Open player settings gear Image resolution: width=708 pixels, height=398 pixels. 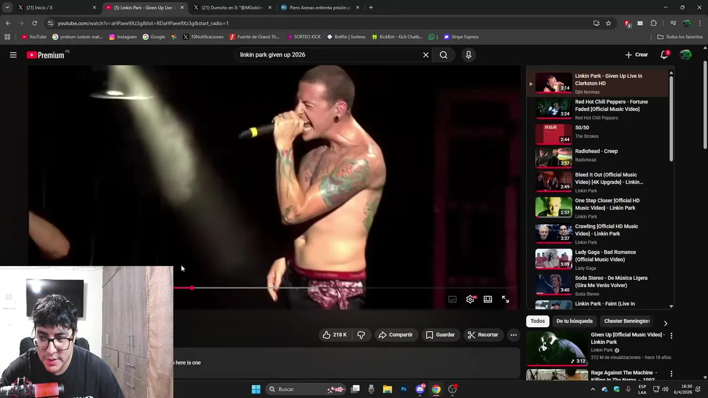(x=470, y=299)
